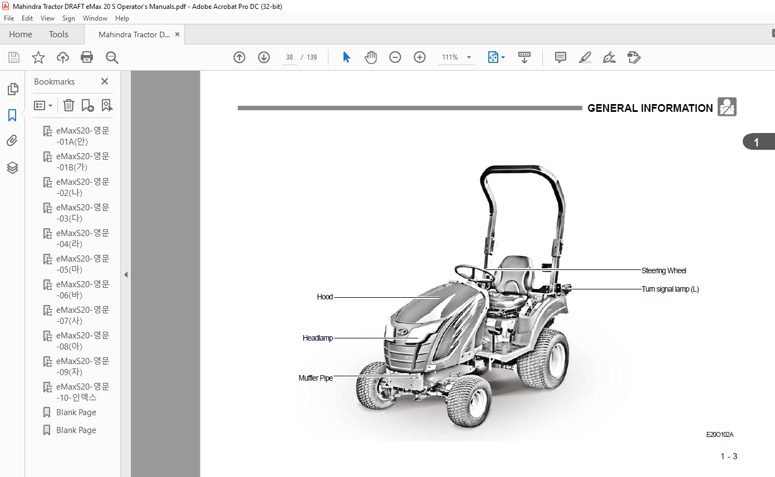Switch to the Home tab
The width and height of the screenshot is (775, 477).
pos(21,35)
